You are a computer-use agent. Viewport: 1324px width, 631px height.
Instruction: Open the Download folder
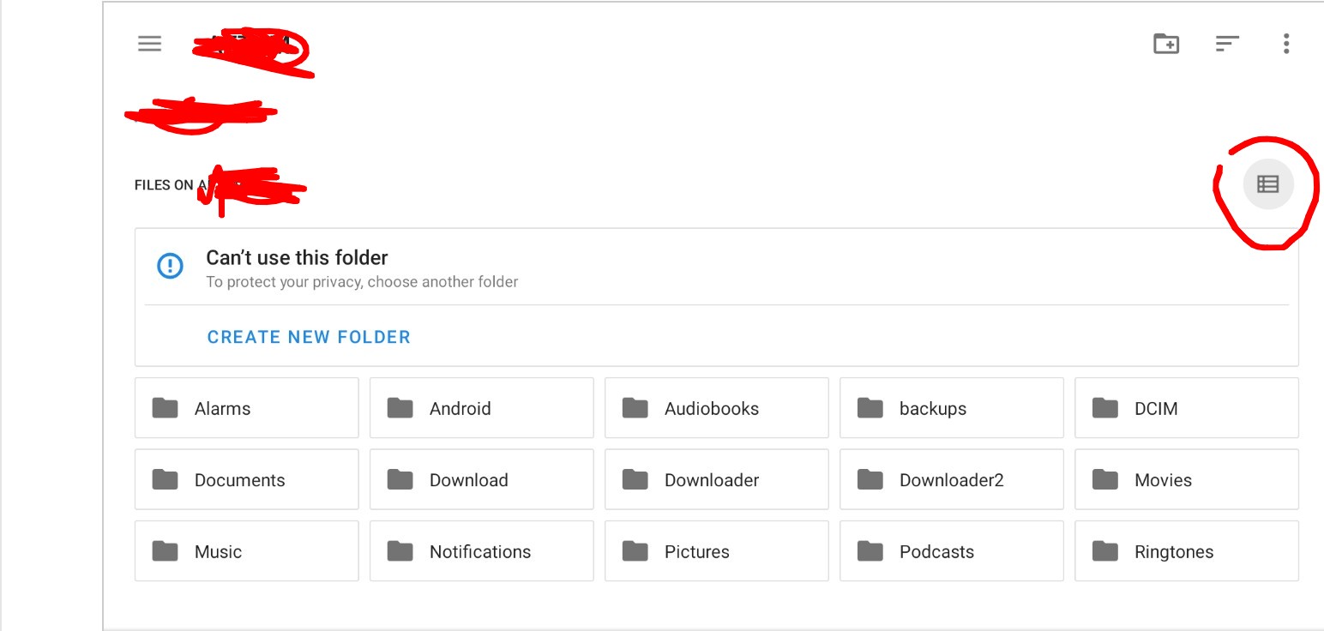coord(481,480)
